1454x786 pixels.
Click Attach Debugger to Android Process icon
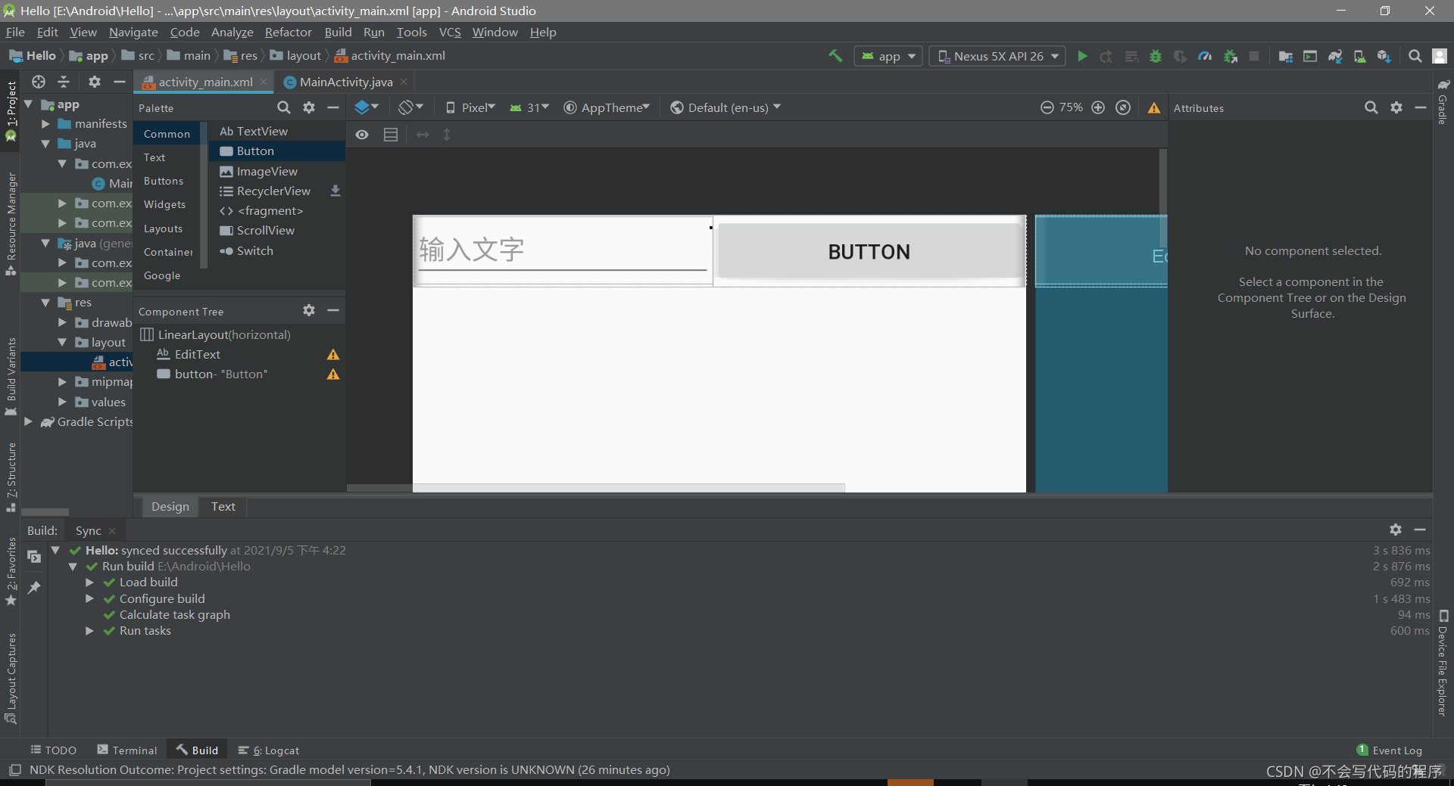click(1230, 56)
